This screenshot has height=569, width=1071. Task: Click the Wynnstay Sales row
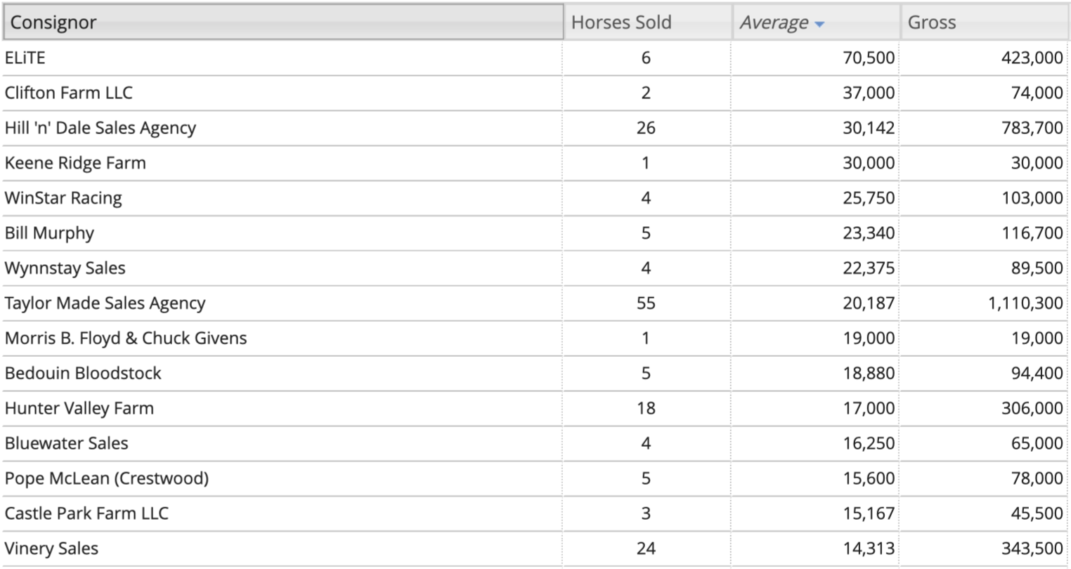coord(535,268)
